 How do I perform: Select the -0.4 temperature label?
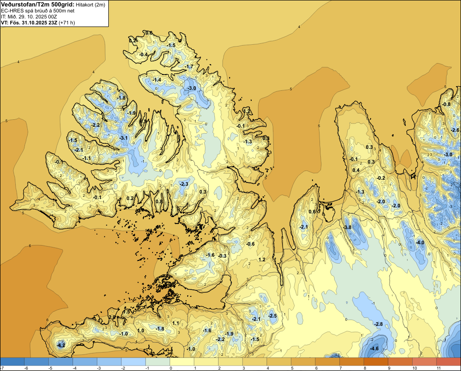click(143, 54)
